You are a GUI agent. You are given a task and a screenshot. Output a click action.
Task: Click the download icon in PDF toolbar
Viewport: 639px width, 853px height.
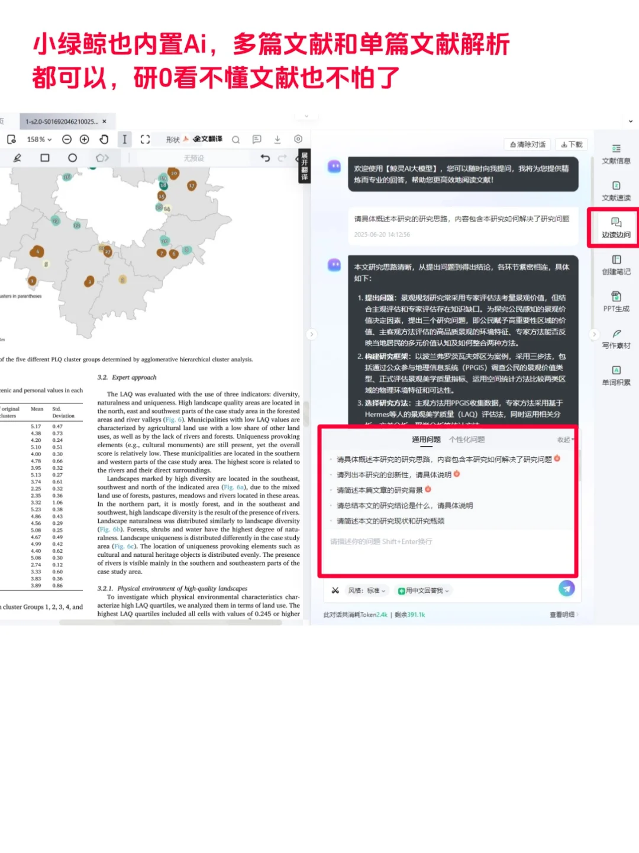click(277, 140)
